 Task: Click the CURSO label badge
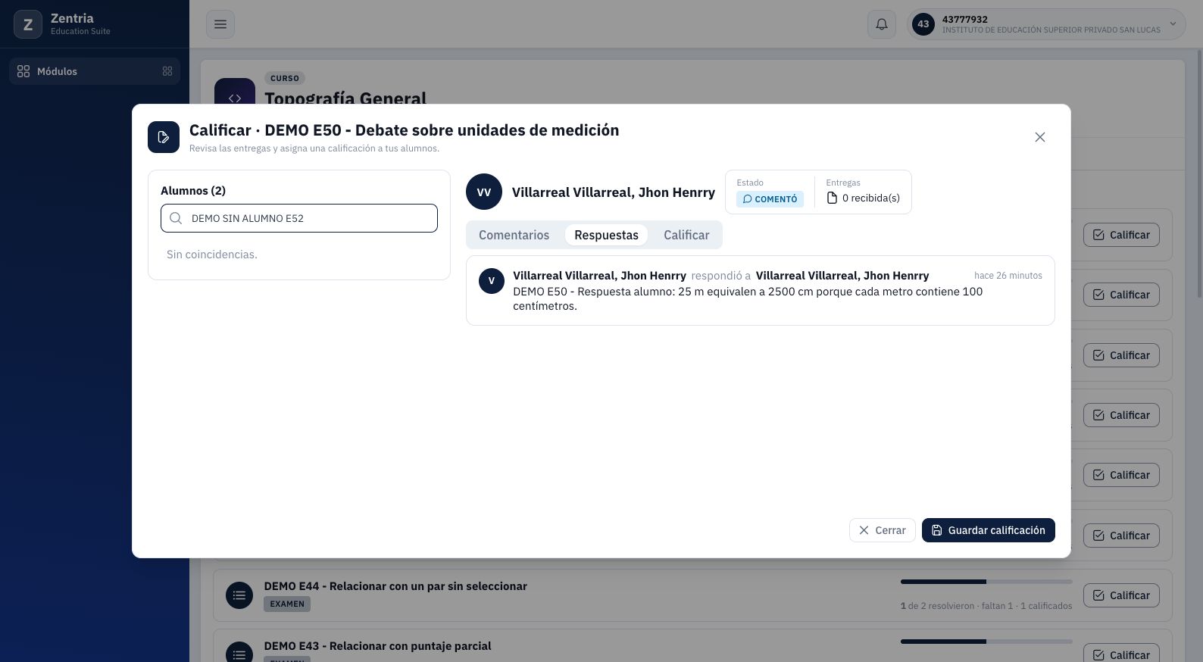tap(285, 78)
